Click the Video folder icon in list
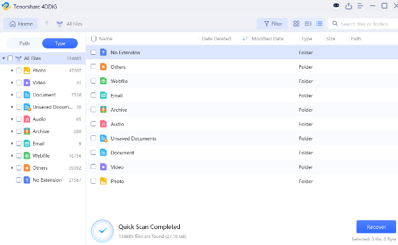The height and width of the screenshot is (245, 398). (103, 167)
